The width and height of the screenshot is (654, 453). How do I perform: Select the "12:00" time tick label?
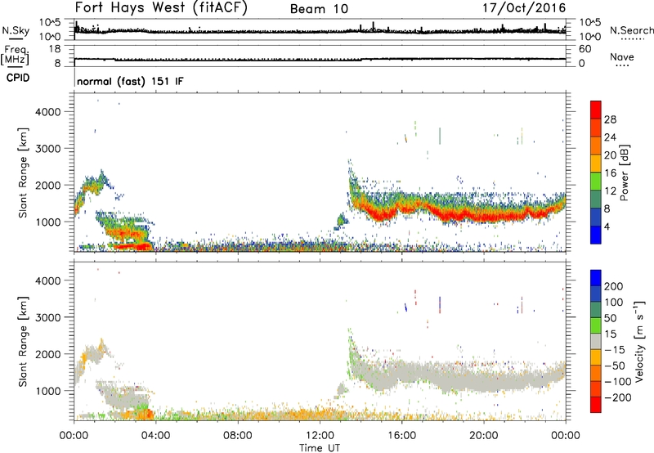[x=320, y=436]
